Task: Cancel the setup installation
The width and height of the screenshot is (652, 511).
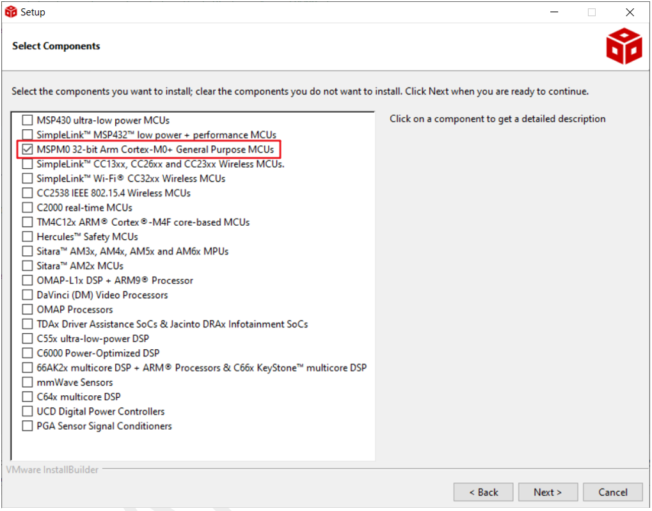Action: pos(612,492)
